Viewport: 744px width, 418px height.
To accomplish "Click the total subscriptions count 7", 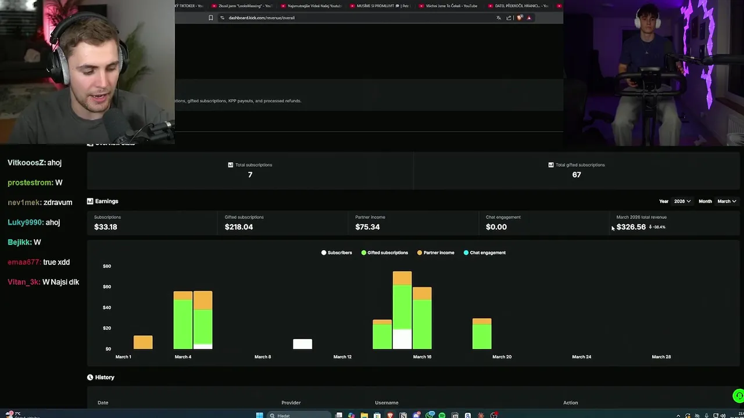I will 250,175.
